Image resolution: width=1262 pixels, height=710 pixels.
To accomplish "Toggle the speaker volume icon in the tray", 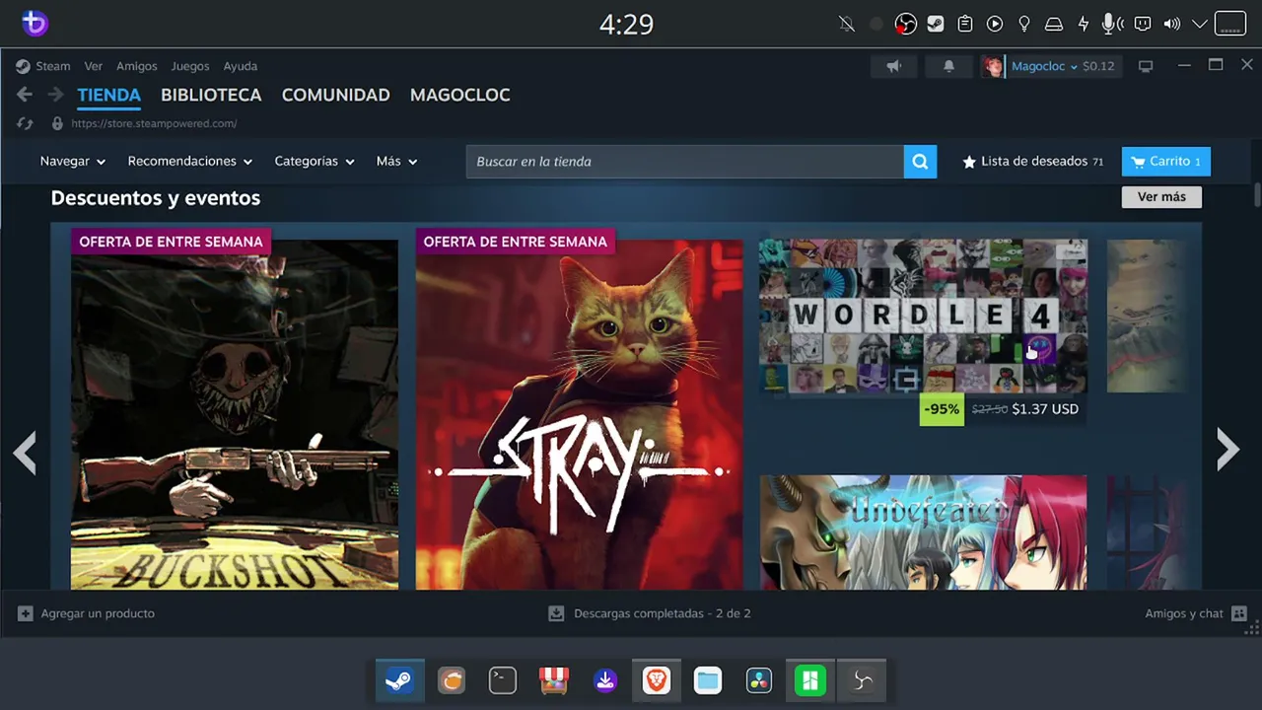I will click(1172, 24).
